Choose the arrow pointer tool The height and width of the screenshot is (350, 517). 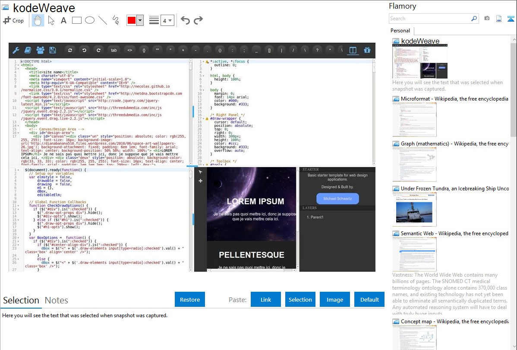click(x=51, y=20)
